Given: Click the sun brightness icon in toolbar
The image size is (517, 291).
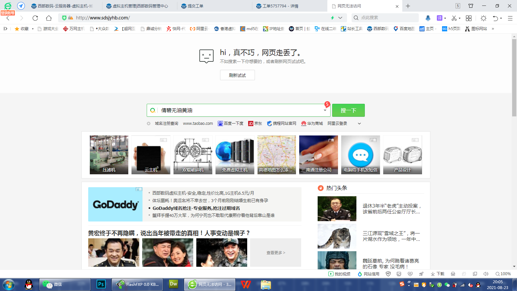Looking at the screenshot, I should click(483, 18).
